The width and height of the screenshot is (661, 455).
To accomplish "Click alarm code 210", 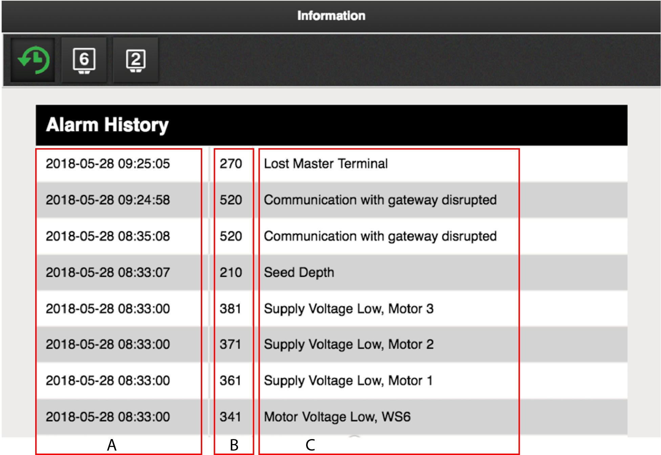I will 231,273.
